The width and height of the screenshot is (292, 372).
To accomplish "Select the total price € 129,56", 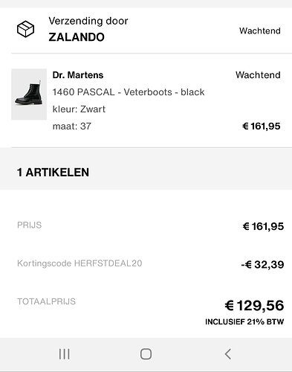I will [x=254, y=306].
